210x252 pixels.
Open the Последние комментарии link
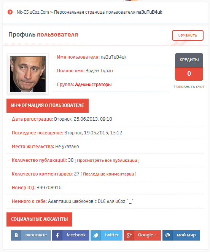(x=108, y=174)
